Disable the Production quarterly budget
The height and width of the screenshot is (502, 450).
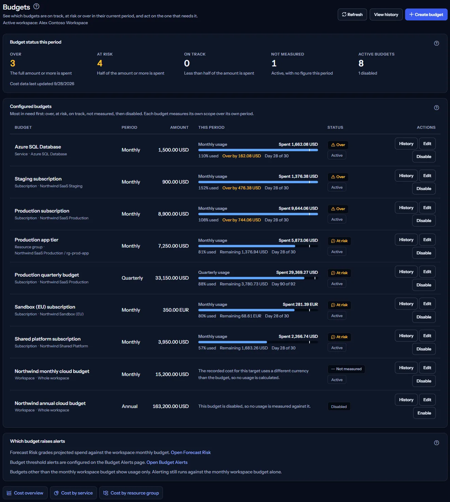click(x=424, y=285)
